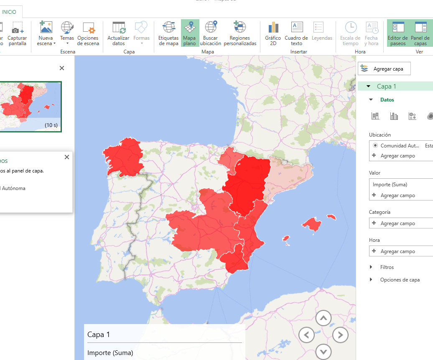Open Regiones personalizadas
433x360 pixels.
(239, 33)
